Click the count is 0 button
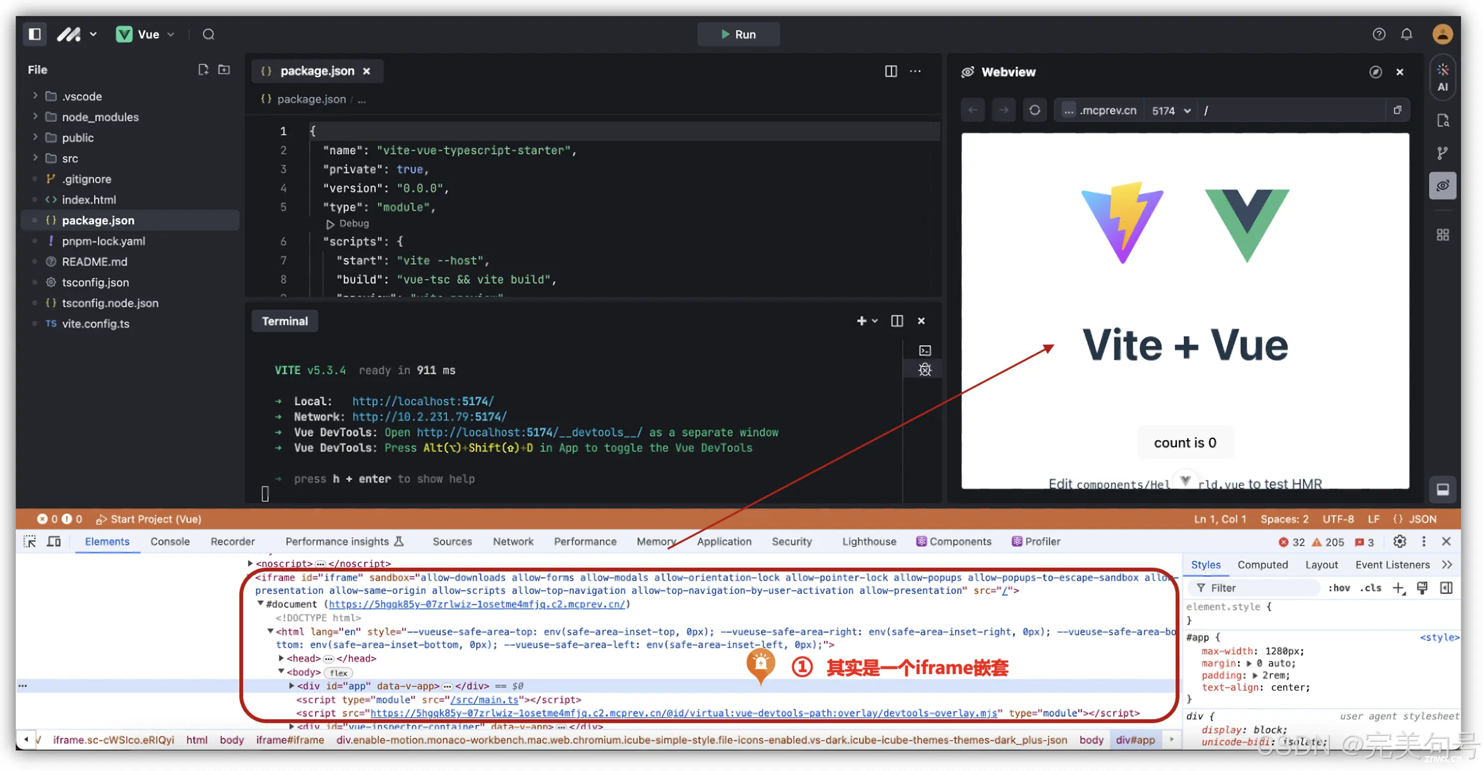The image size is (1483, 771). (x=1185, y=443)
